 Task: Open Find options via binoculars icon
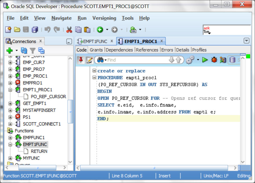pyautogui.click(x=100, y=60)
